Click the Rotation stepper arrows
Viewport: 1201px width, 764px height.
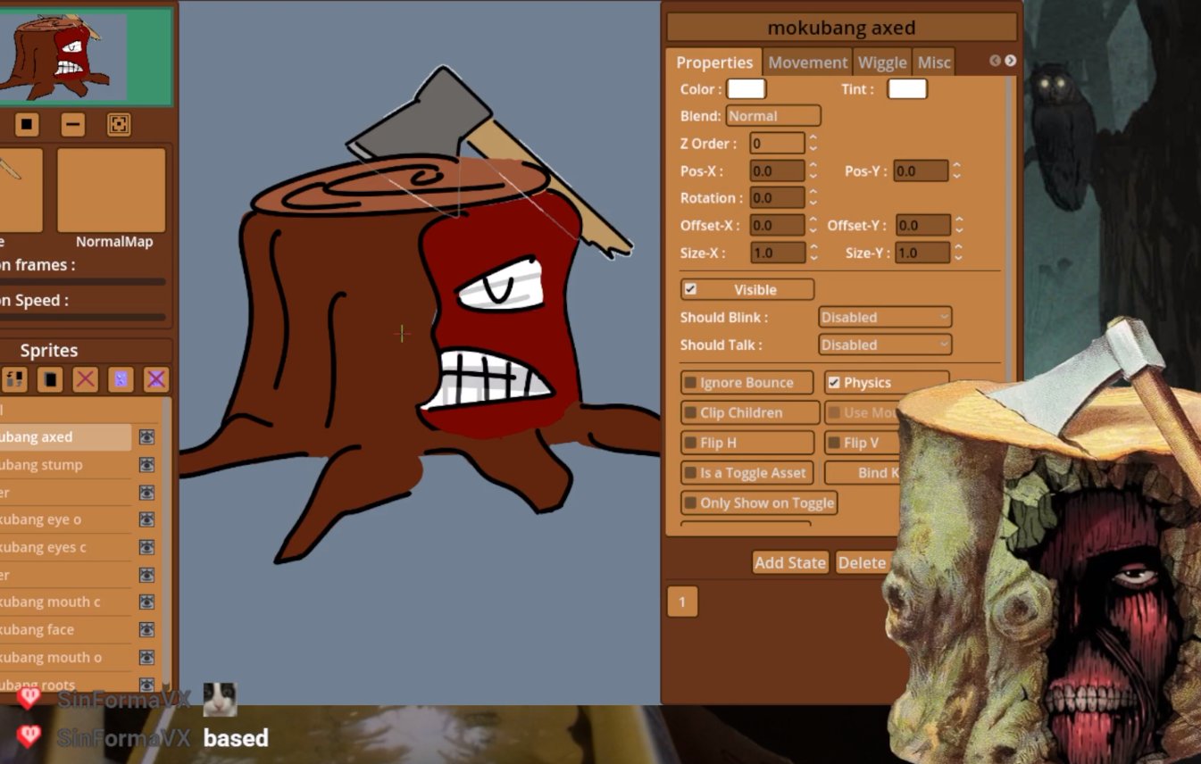pyautogui.click(x=813, y=198)
